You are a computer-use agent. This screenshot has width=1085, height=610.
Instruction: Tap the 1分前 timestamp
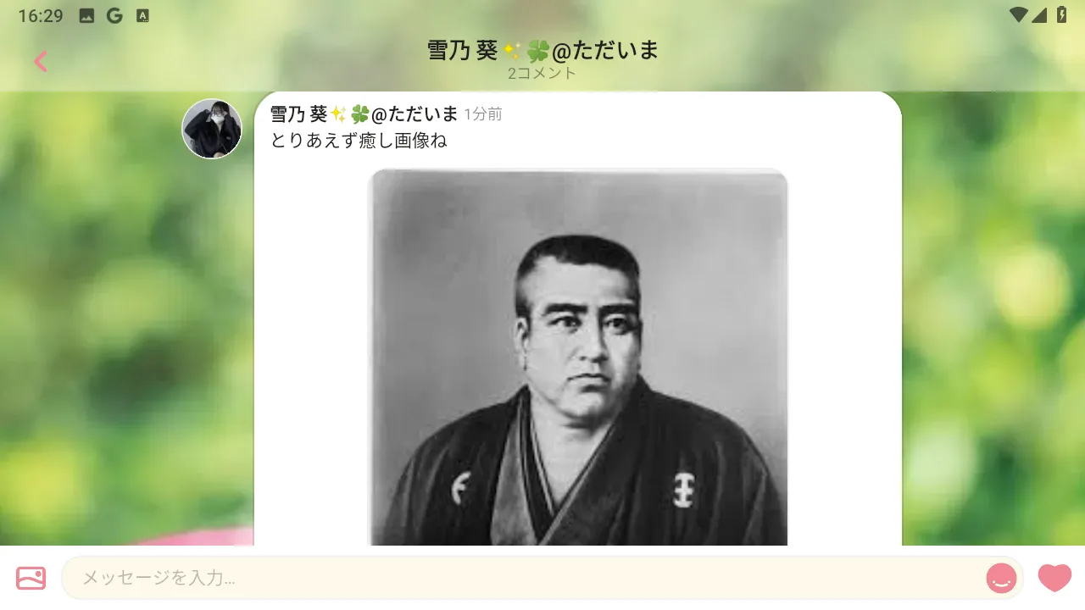[483, 114]
